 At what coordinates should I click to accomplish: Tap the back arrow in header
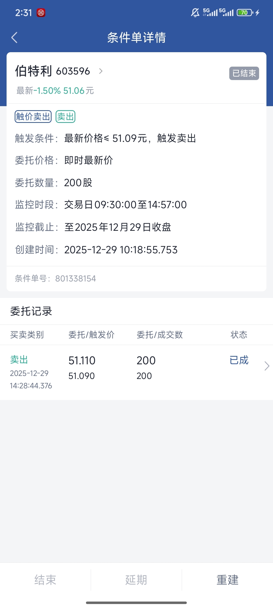point(14,37)
